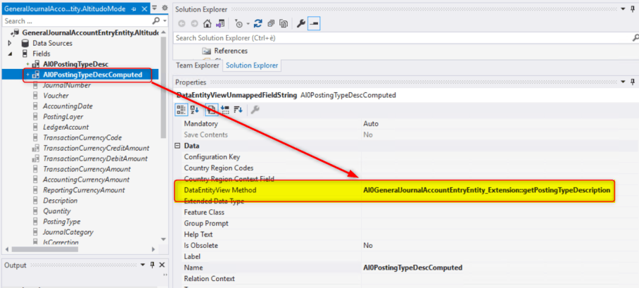Click the Search Solution Explorer field
This screenshot has width=639, height=288.
[x=401, y=38]
